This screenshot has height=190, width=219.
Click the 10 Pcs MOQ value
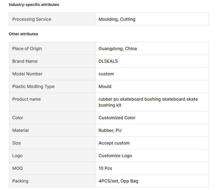[105, 168]
